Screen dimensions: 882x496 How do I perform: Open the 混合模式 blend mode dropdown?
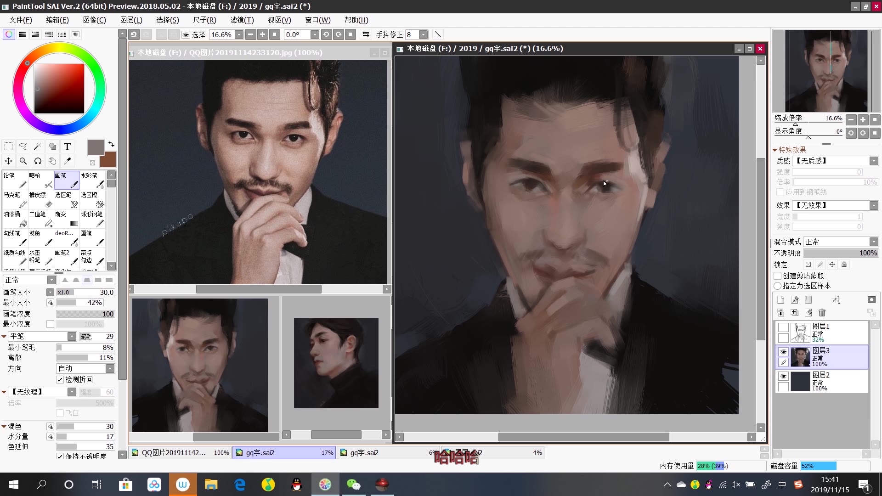pos(874,242)
